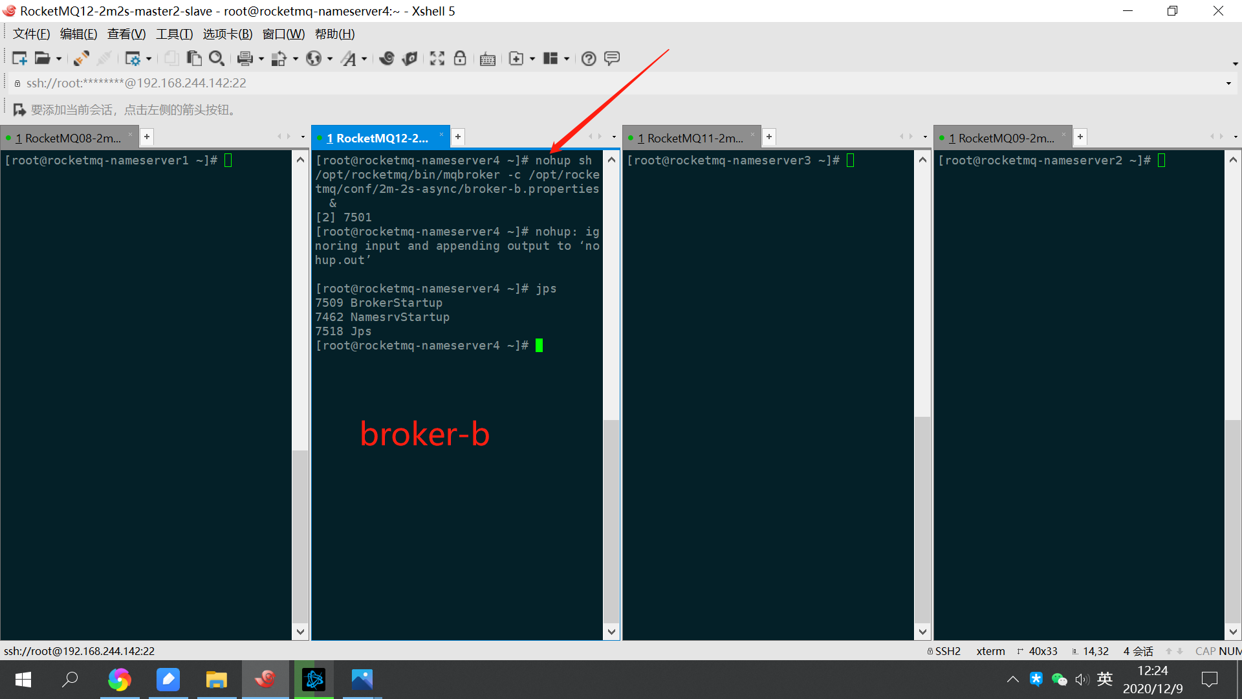The height and width of the screenshot is (699, 1242).
Task: Open the notification center icon
Action: point(1209,679)
